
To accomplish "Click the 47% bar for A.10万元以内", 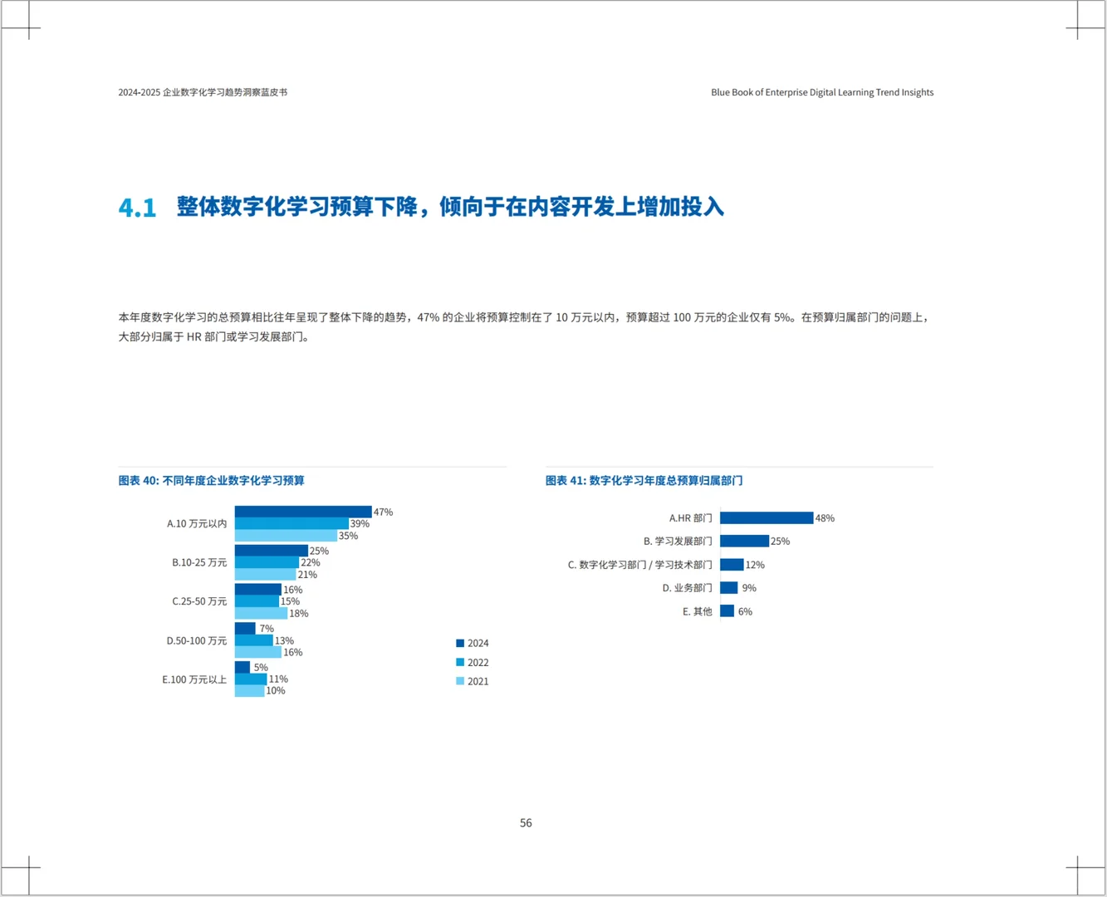I will coord(303,512).
